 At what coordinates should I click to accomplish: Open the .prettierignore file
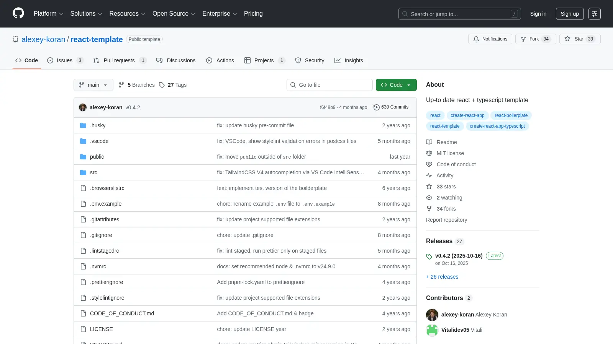[x=107, y=282]
